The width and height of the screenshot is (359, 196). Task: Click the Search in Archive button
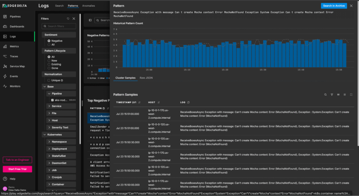[333, 6]
